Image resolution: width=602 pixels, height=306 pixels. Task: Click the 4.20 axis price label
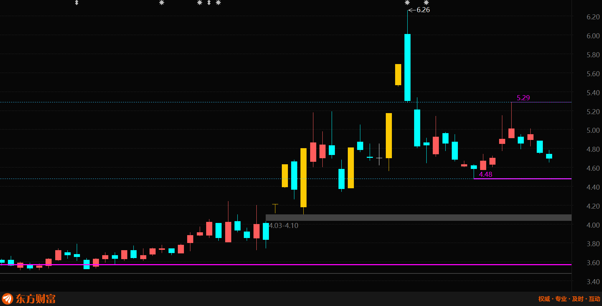pos(593,206)
